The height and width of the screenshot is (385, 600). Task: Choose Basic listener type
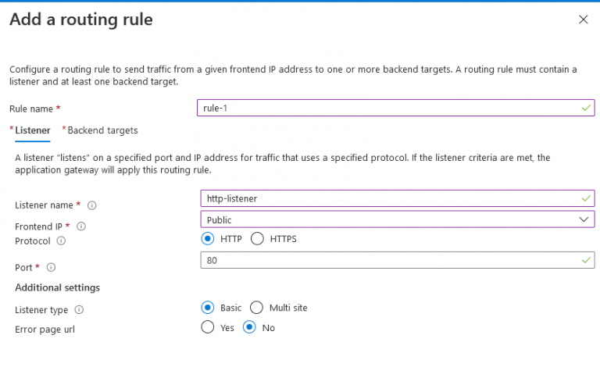(x=208, y=308)
